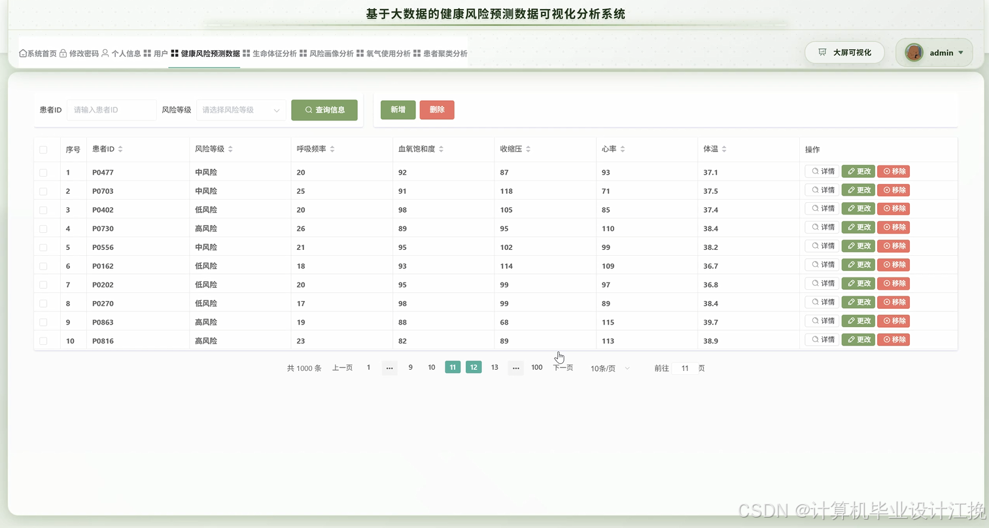Open the 风险等级 select dropdown

click(x=241, y=110)
